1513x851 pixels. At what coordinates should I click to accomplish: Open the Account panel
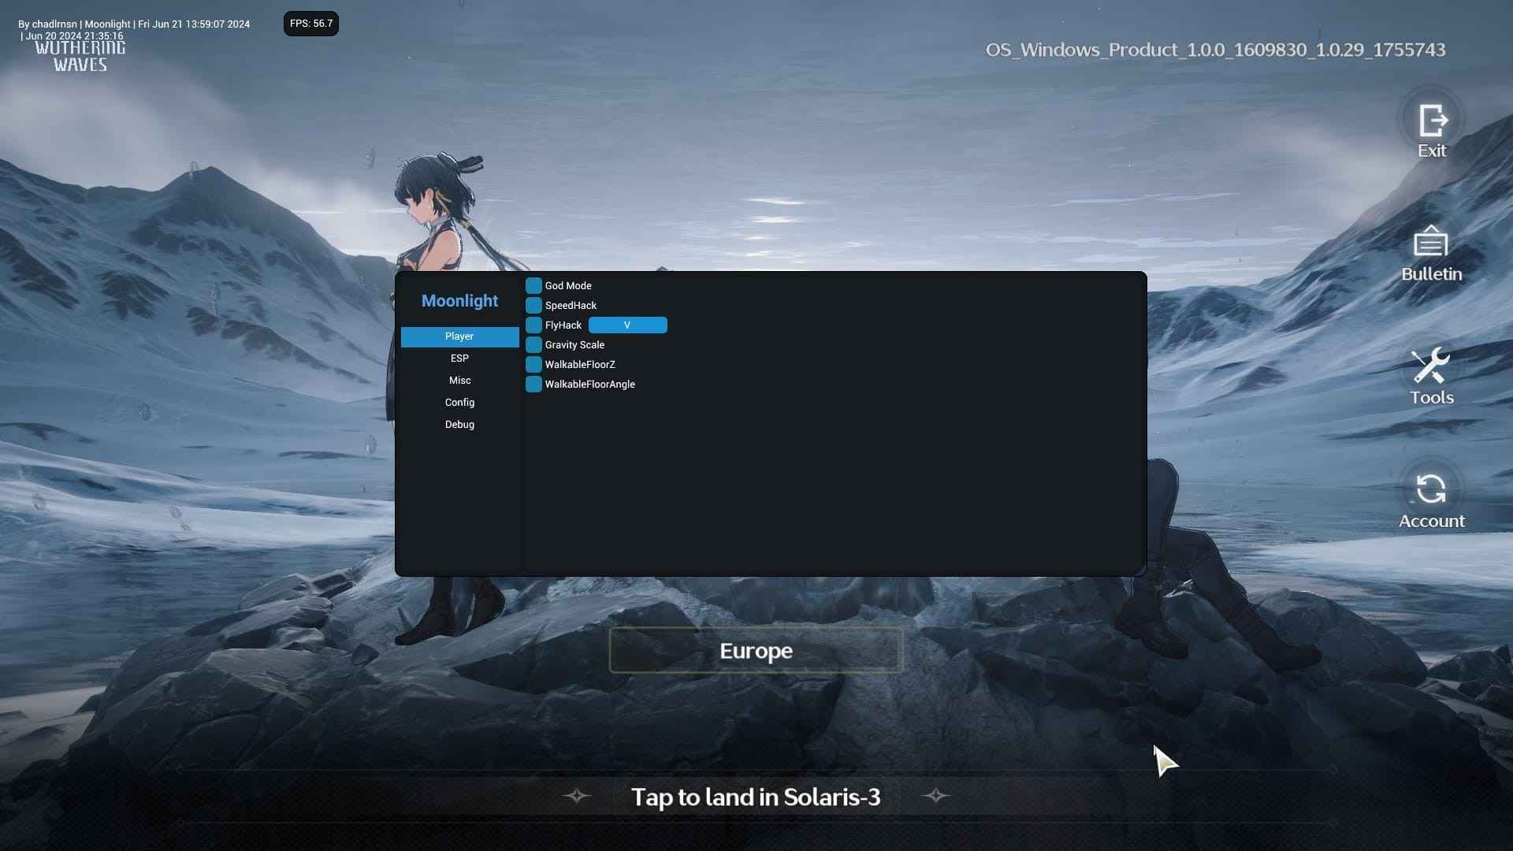click(x=1431, y=499)
